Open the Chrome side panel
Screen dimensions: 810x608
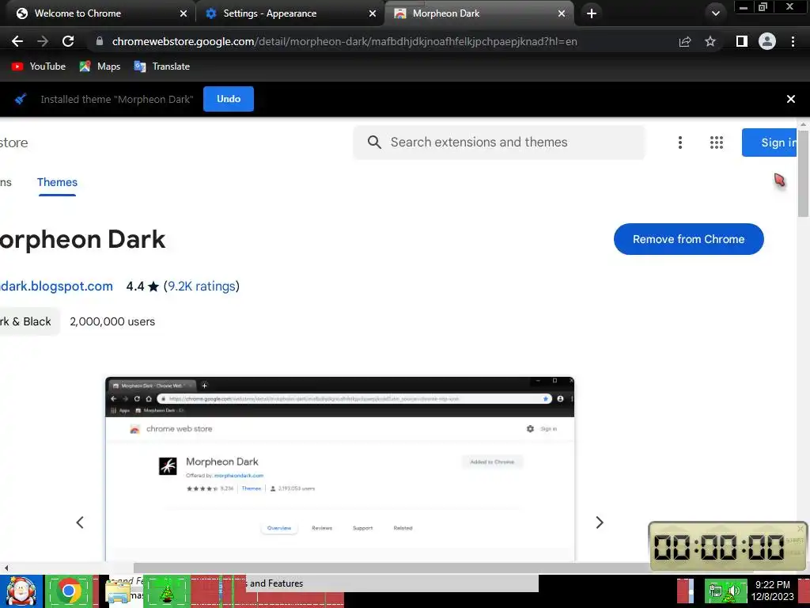742,41
